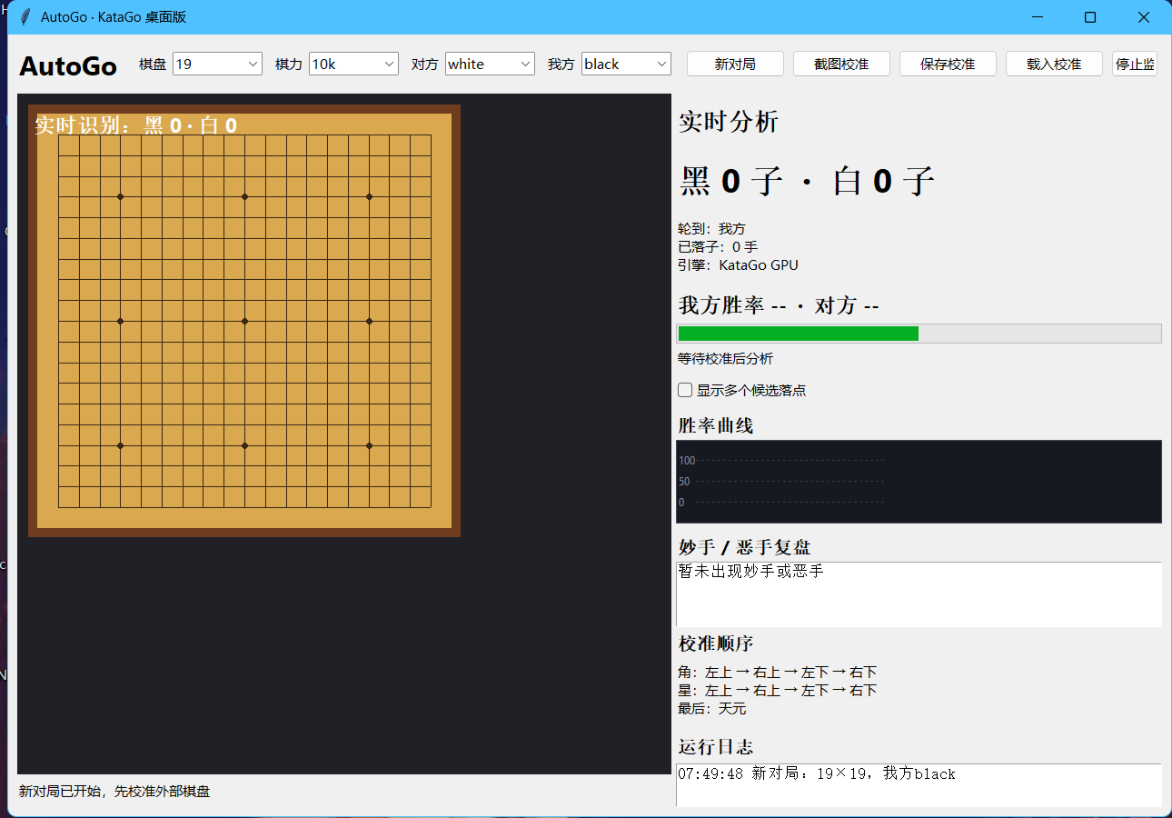
Task: Open the 对方 opponent color dropdown
Action: [x=491, y=64]
